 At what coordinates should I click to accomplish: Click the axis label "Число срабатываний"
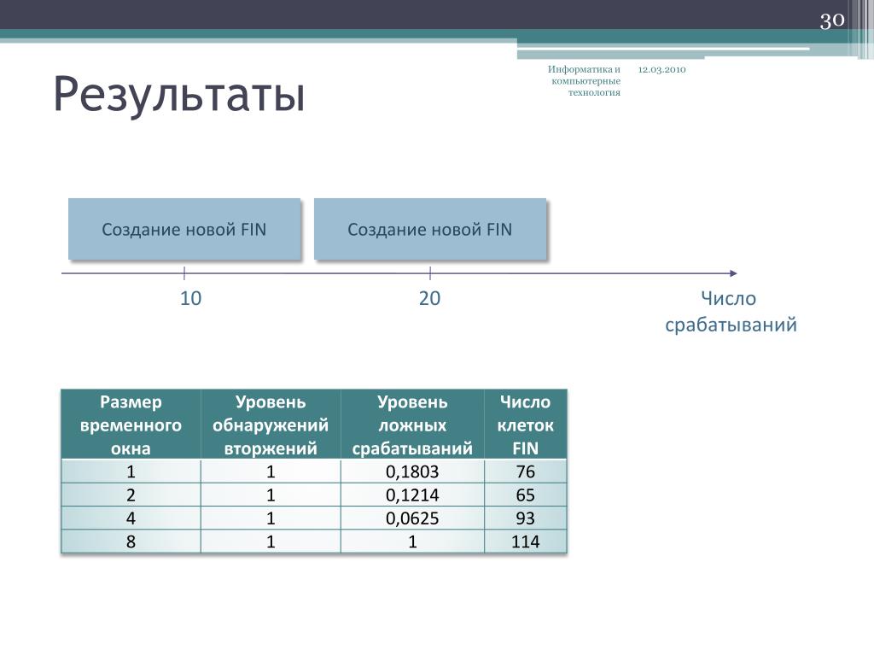(x=731, y=311)
